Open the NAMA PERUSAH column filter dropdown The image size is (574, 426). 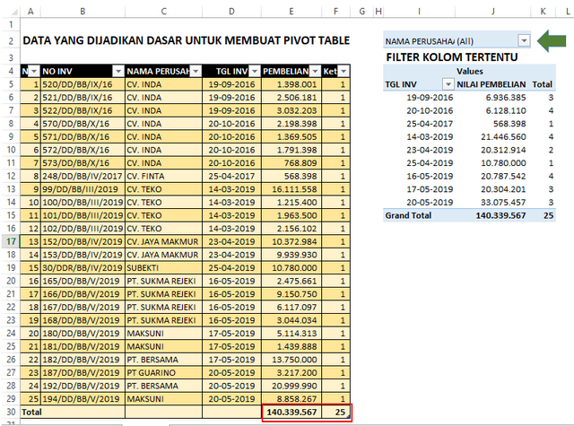pos(196,71)
